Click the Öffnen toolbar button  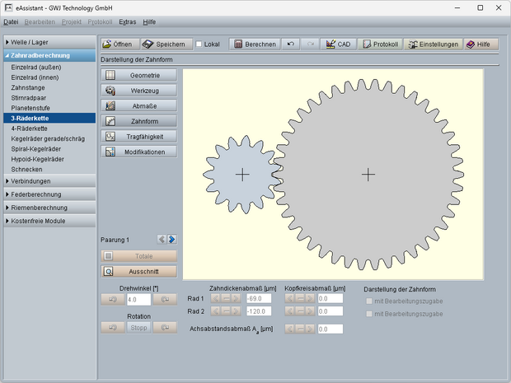118,44
